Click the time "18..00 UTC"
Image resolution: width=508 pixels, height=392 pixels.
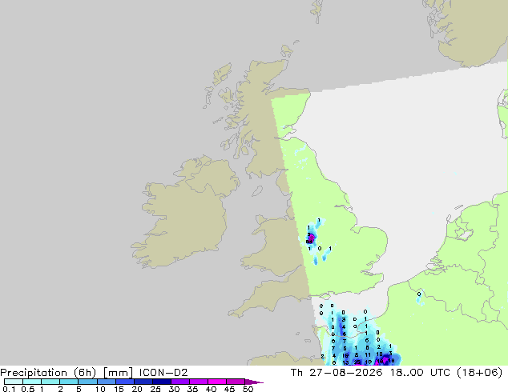420,373
